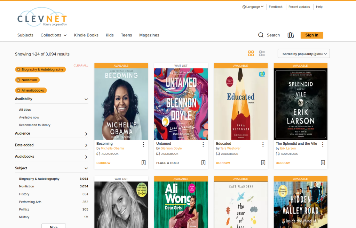Open the Collections menu
Image resolution: width=356 pixels, height=228 pixels.
(53, 35)
